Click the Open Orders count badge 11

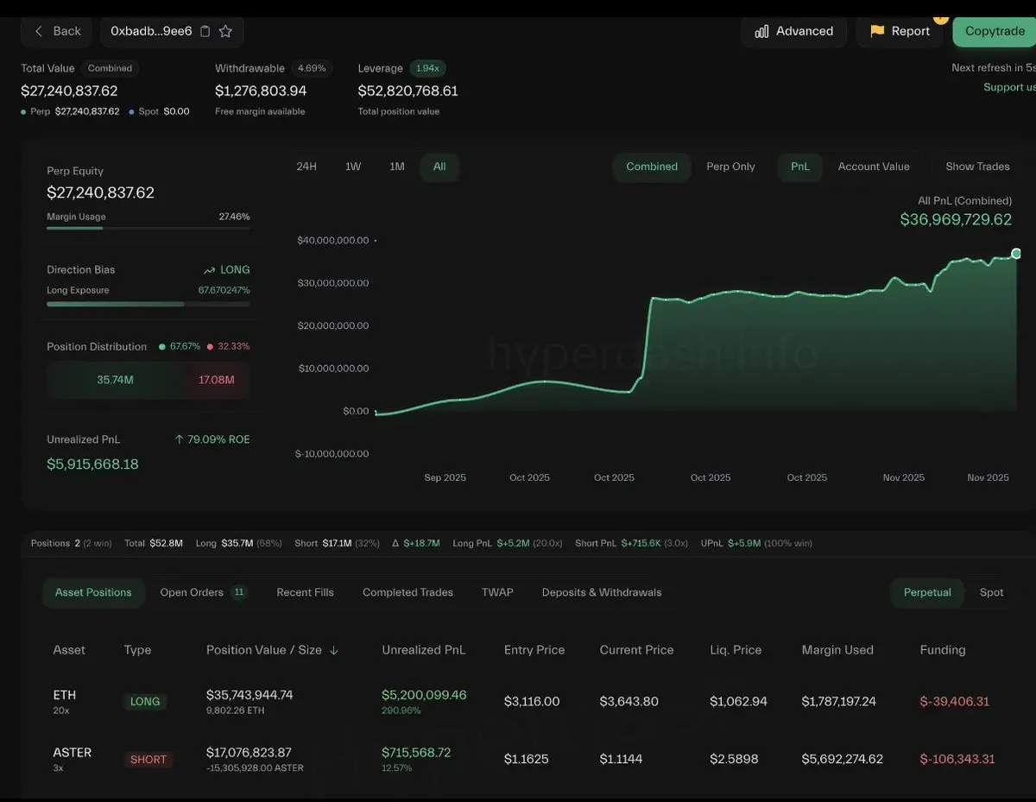click(239, 592)
